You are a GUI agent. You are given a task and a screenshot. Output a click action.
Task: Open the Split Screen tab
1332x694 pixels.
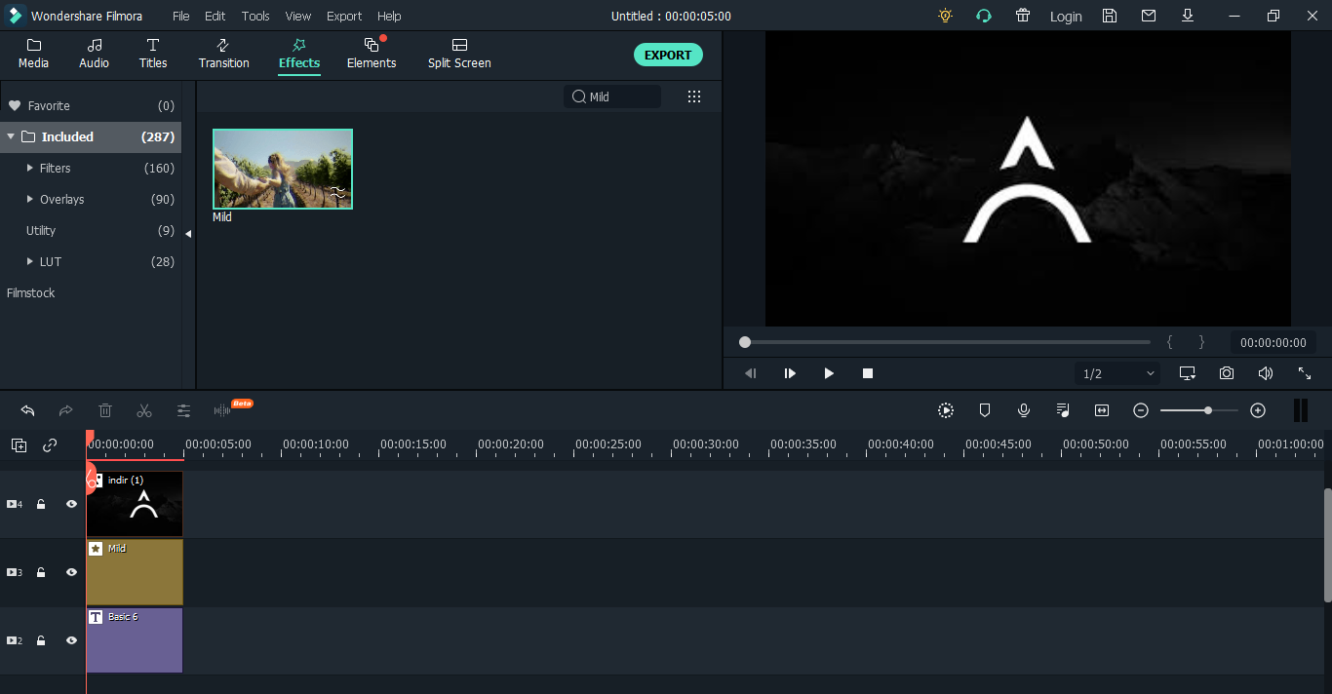[459, 54]
